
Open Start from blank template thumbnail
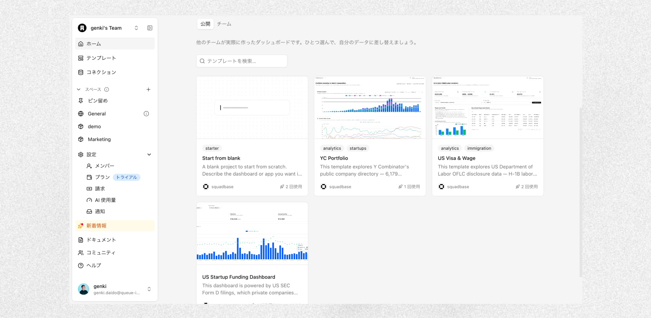(x=252, y=107)
